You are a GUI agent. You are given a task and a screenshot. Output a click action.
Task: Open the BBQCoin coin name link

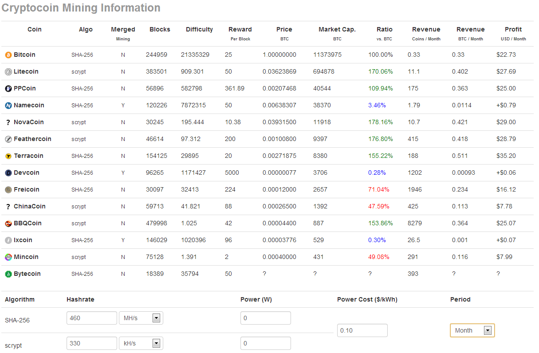[x=28, y=223]
